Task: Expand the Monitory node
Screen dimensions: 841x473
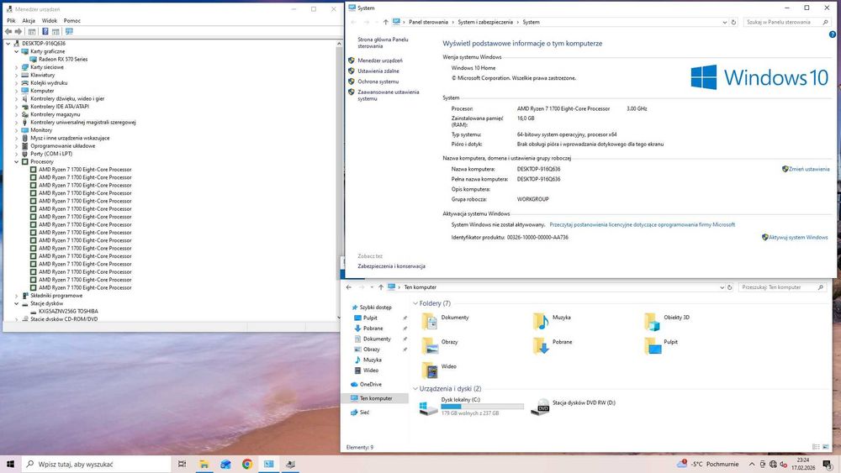Action: pyautogui.click(x=17, y=130)
